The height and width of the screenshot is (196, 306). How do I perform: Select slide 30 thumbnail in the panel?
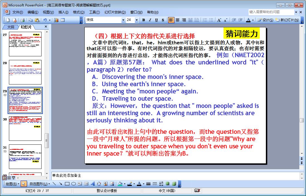[25, 129]
